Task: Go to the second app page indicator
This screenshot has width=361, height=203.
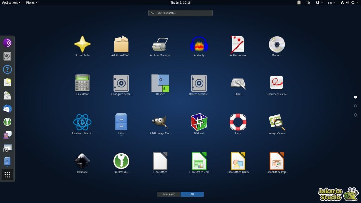Action: pos(355,106)
